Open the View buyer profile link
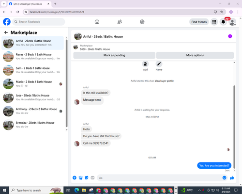The image size is (242, 194). click(164, 81)
